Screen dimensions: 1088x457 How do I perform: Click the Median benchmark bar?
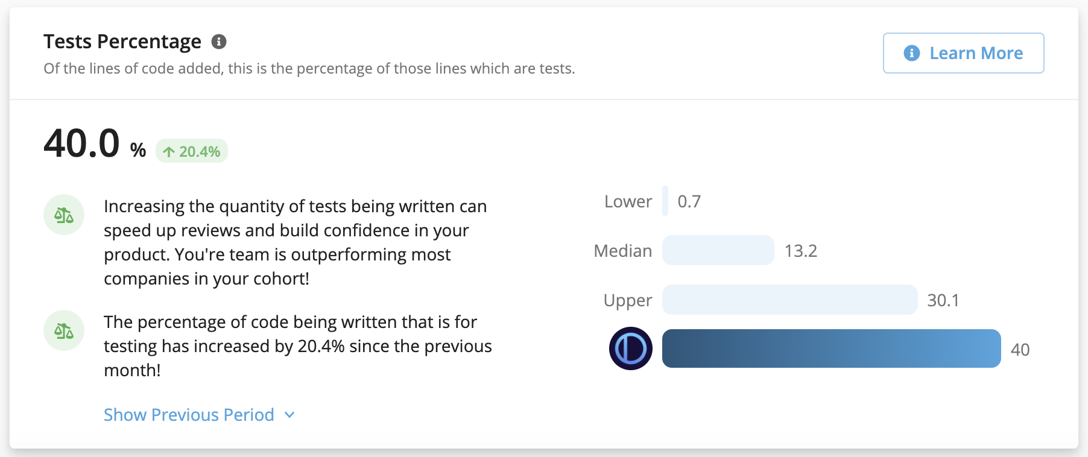(x=718, y=250)
